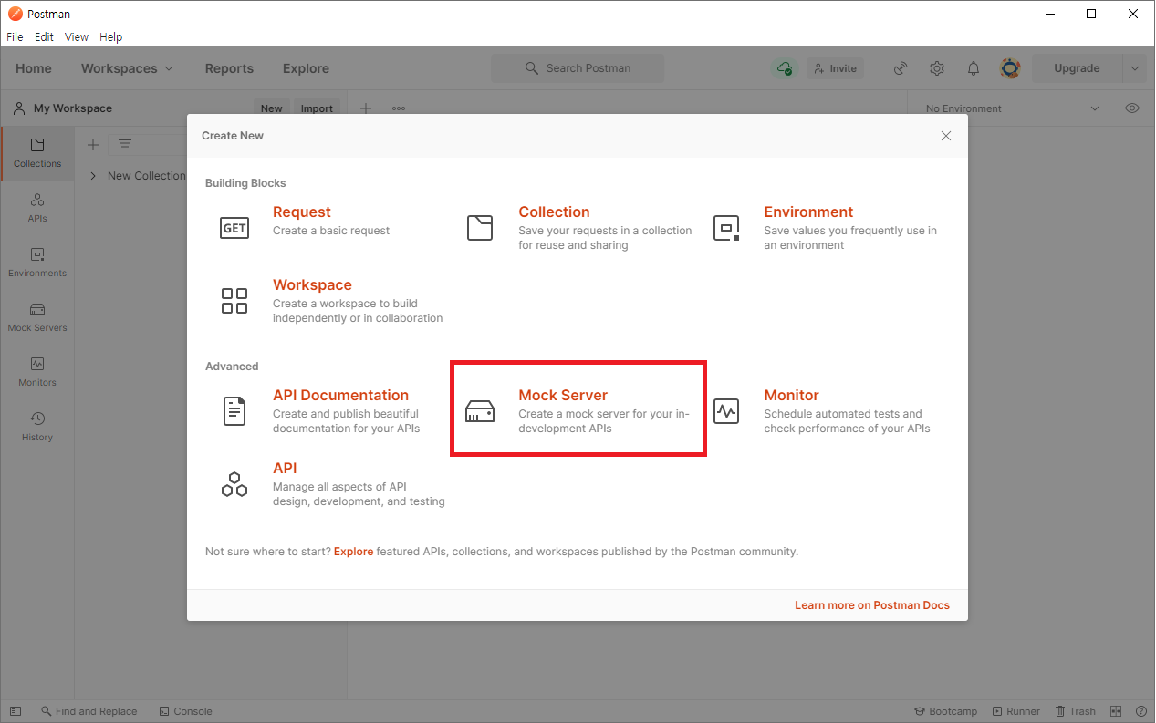Open the Runner
1156x723 pixels.
click(1015, 711)
